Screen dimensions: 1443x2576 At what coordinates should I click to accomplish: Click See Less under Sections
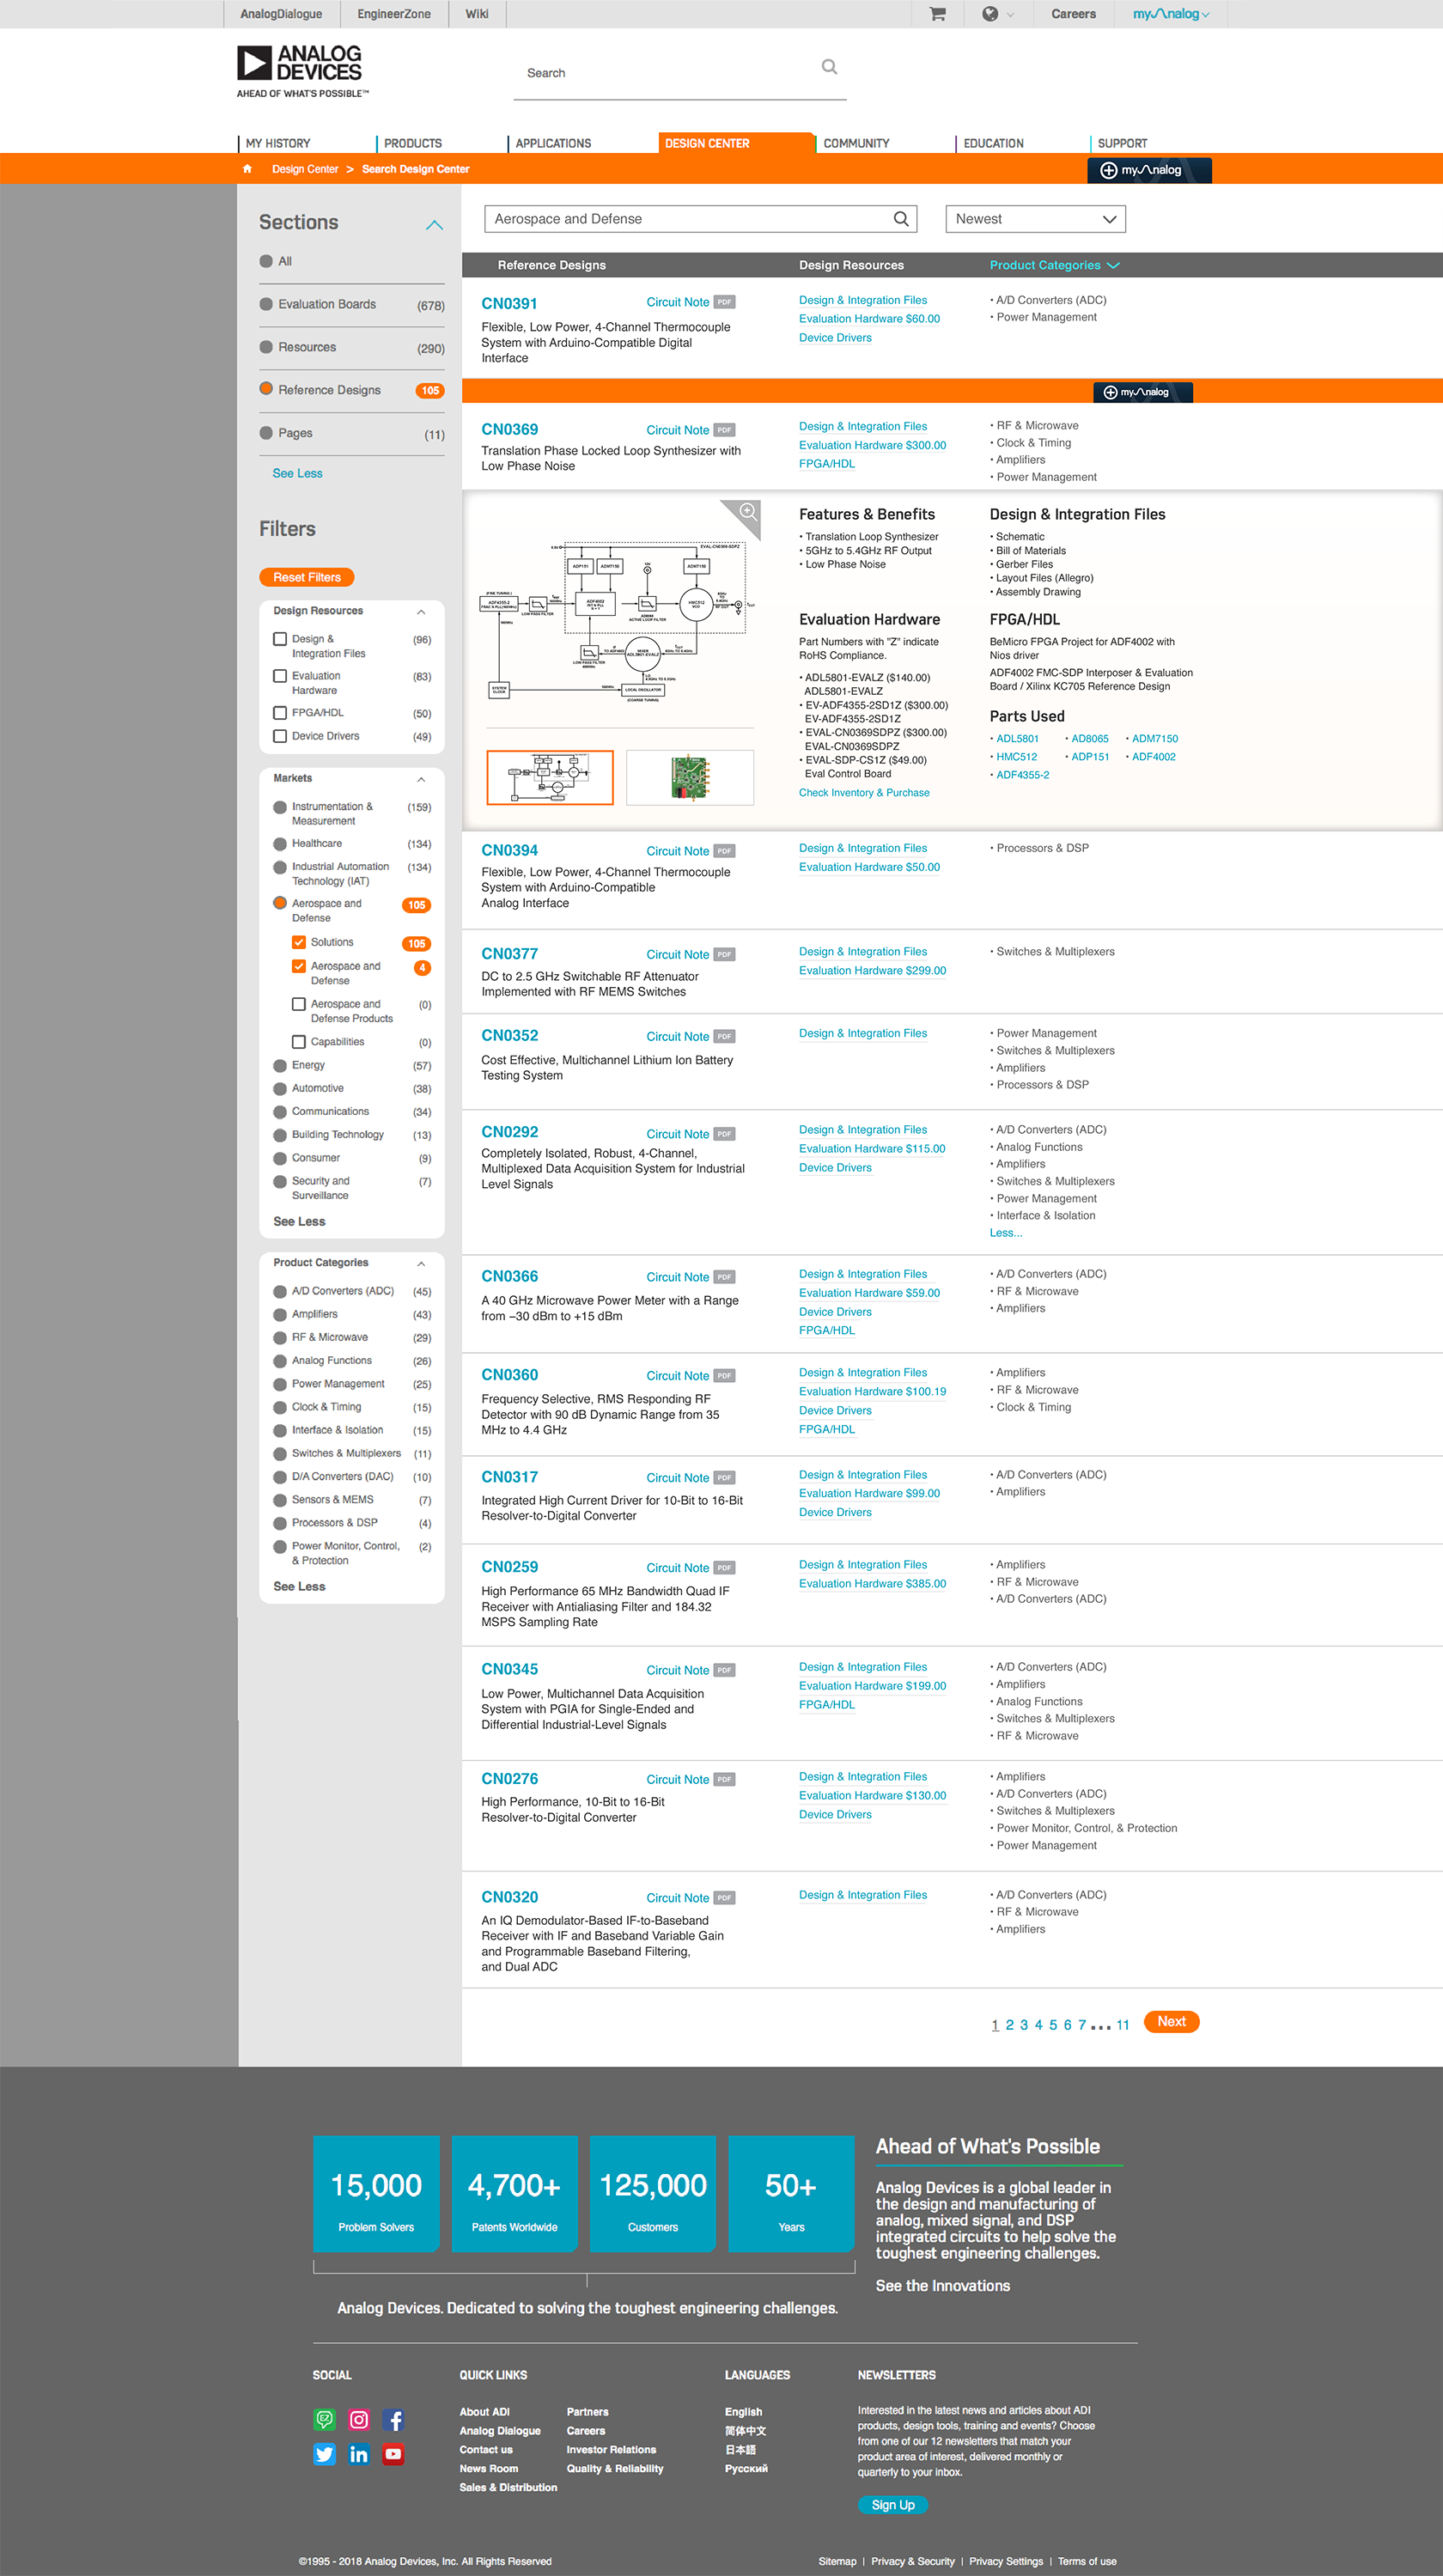click(297, 473)
